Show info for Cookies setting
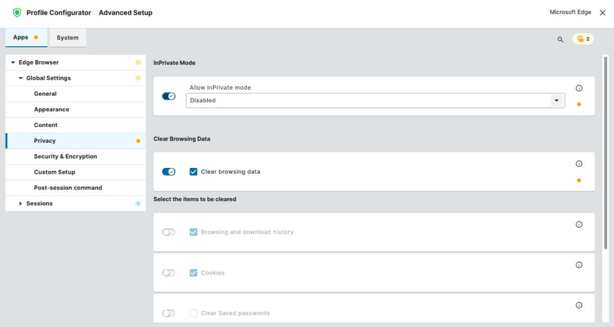 coord(579,265)
